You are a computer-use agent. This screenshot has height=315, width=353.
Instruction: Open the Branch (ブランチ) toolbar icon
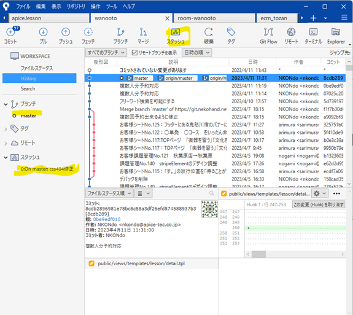click(120, 36)
